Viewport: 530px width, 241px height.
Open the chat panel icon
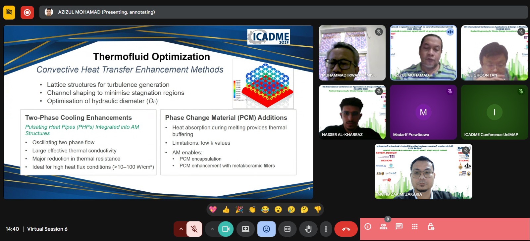tap(399, 227)
